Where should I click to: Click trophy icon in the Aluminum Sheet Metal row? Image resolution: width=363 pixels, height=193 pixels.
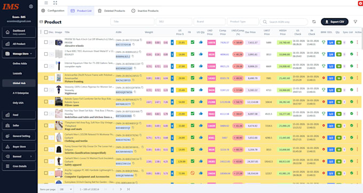323,54
